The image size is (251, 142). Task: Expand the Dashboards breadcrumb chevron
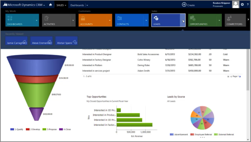tap(87, 5)
